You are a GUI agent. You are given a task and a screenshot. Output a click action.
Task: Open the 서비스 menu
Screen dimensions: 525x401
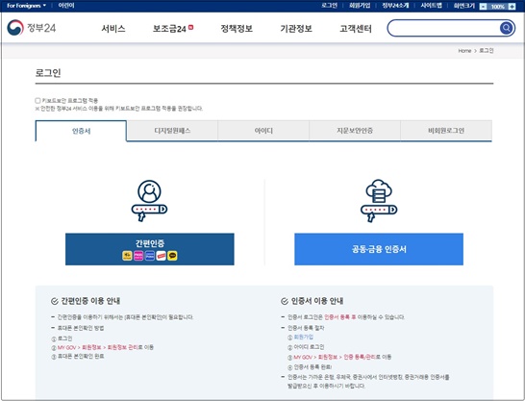[113, 29]
